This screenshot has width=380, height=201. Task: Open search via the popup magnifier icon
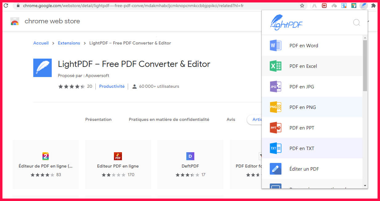tap(357, 22)
